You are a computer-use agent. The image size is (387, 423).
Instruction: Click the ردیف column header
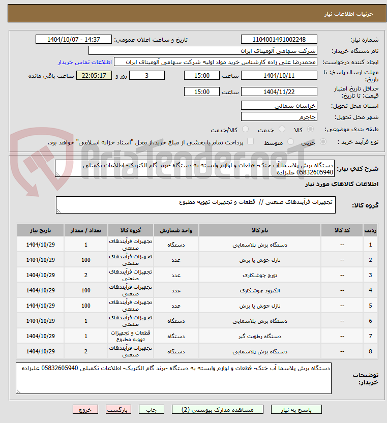pos(370,230)
